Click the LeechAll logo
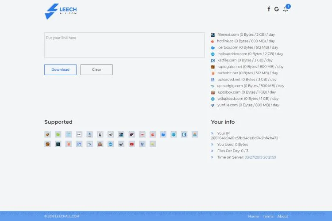 [x=61, y=11]
